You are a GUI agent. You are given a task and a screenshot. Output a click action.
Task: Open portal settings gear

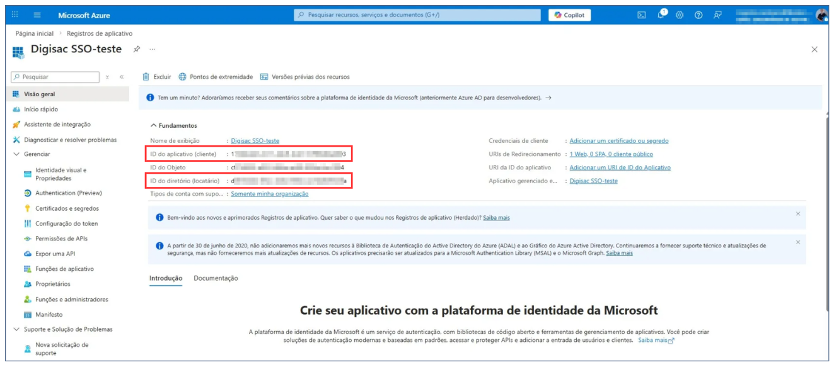pyautogui.click(x=680, y=15)
